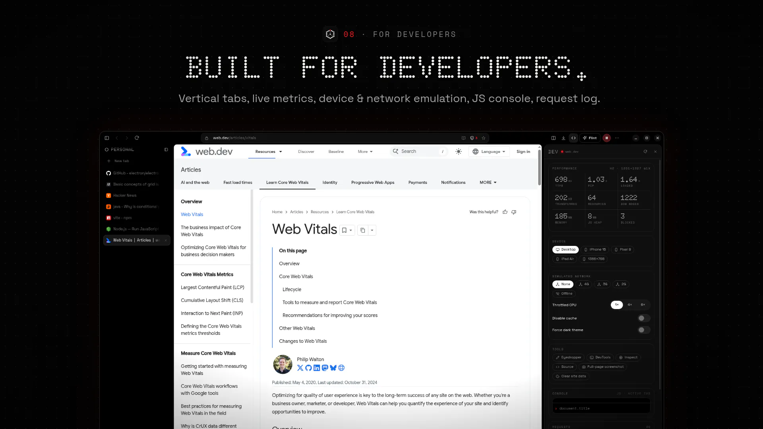This screenshot has height=429, width=763.
Task: Select iPhone 15 device emulation
Action: (595, 249)
